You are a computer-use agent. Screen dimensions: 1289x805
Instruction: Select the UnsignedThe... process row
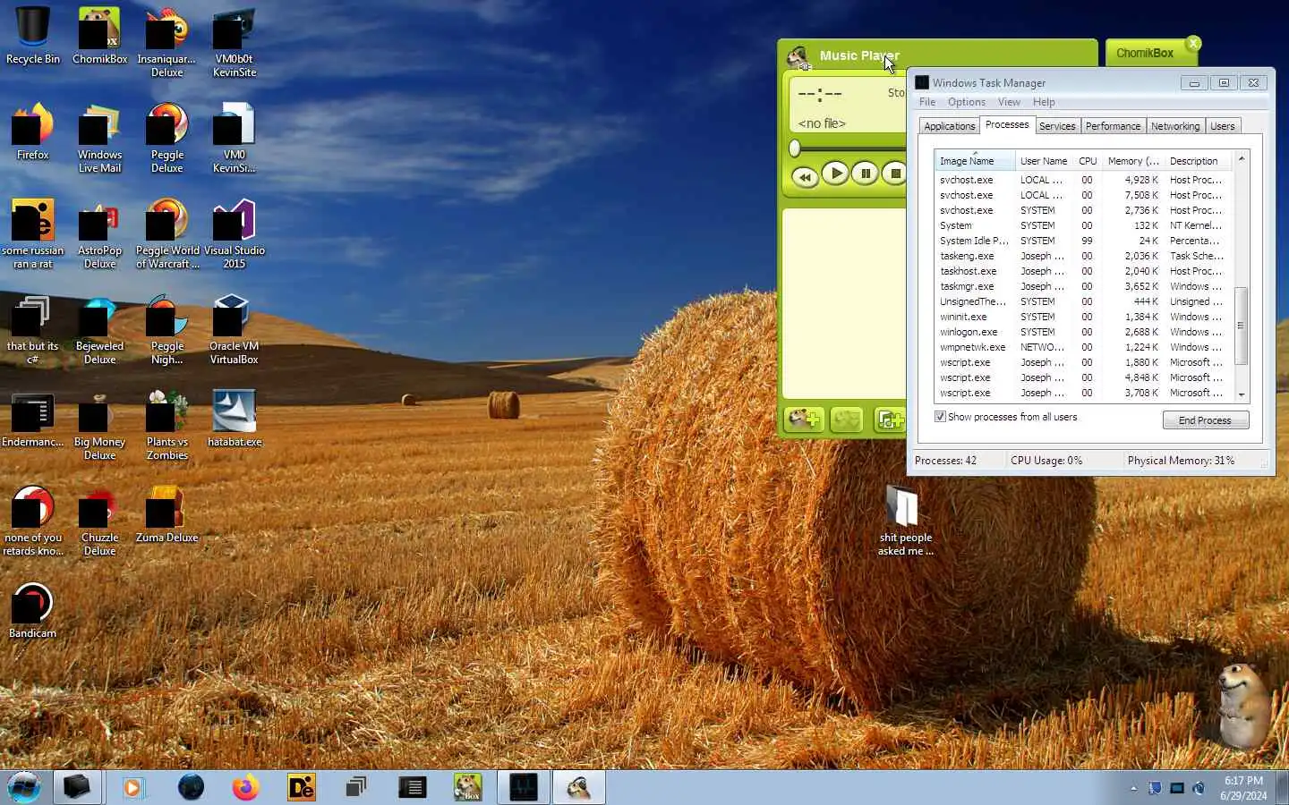1084,301
